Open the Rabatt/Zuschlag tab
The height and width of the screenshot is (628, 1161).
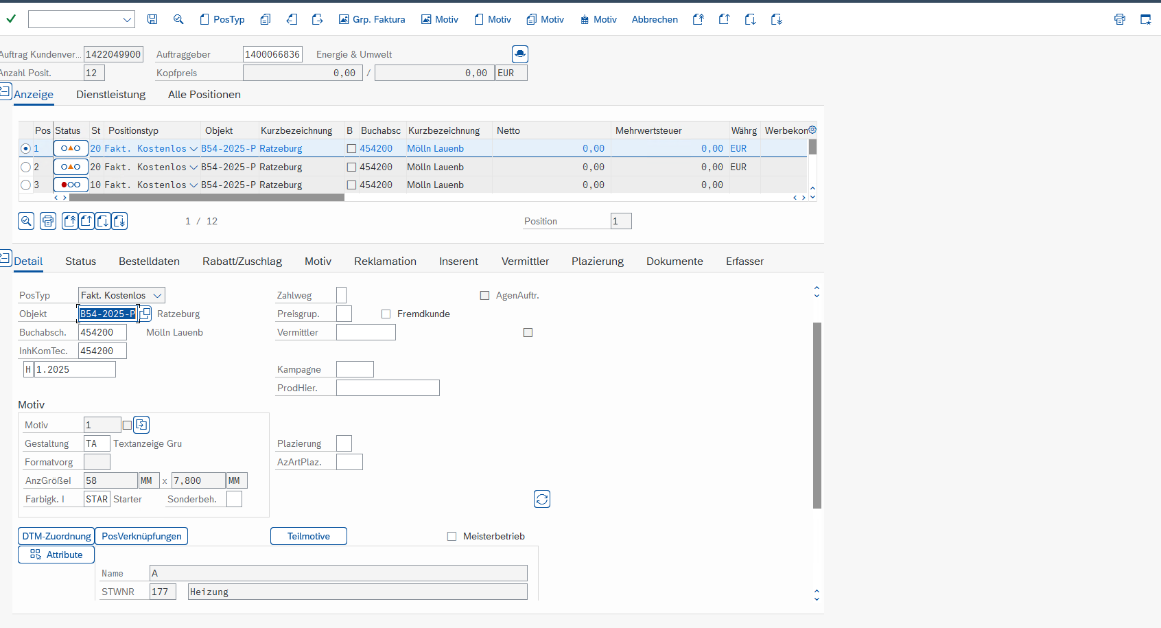tap(242, 261)
